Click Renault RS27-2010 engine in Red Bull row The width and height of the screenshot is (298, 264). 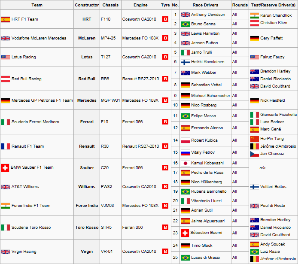coord(140,79)
